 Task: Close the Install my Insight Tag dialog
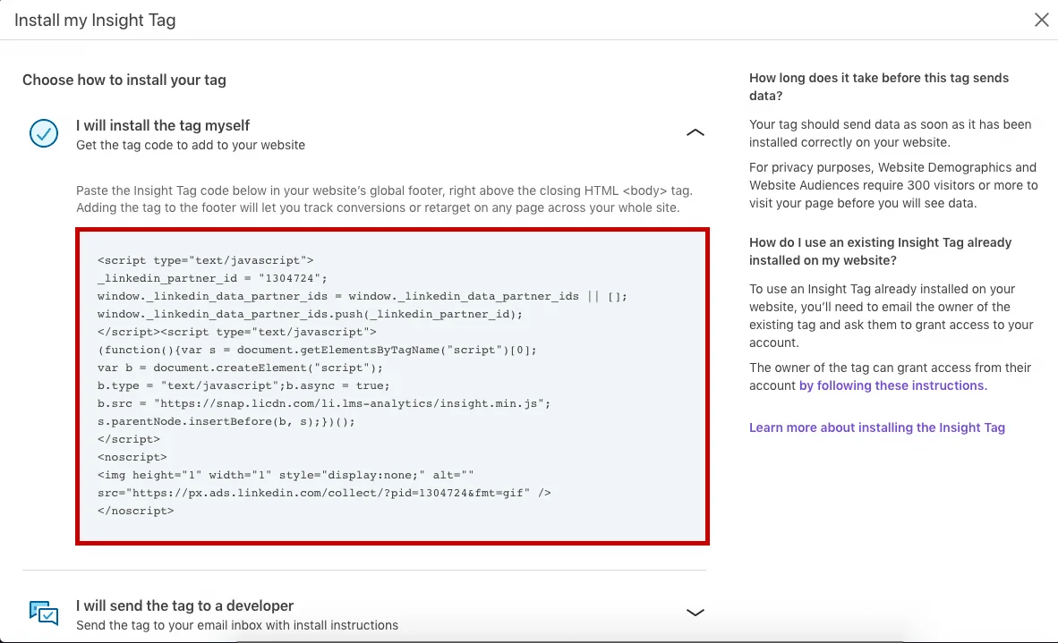pyautogui.click(x=1041, y=21)
